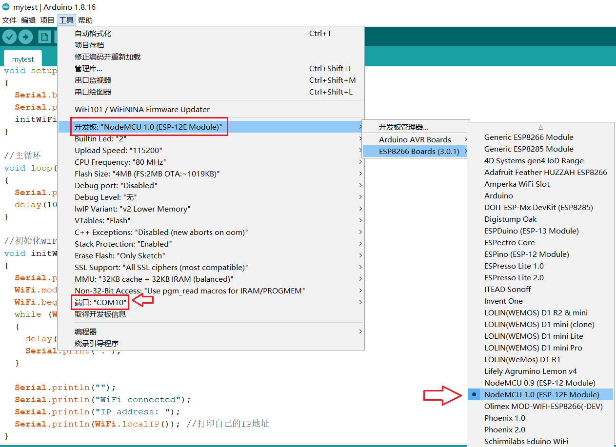Viewport: 616px width, 447px height.
Task: Expand CPU Frequency "80 MHz" submenu
Action: click(x=211, y=162)
